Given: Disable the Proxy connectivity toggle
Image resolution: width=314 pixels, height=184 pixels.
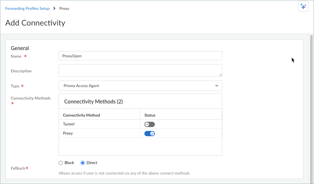Looking at the screenshot, I should [149, 133].
